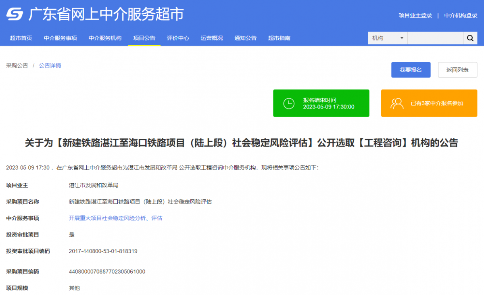This screenshot has width=484, height=295.
Task: Click the people icon in orange box
Action: click(397, 103)
